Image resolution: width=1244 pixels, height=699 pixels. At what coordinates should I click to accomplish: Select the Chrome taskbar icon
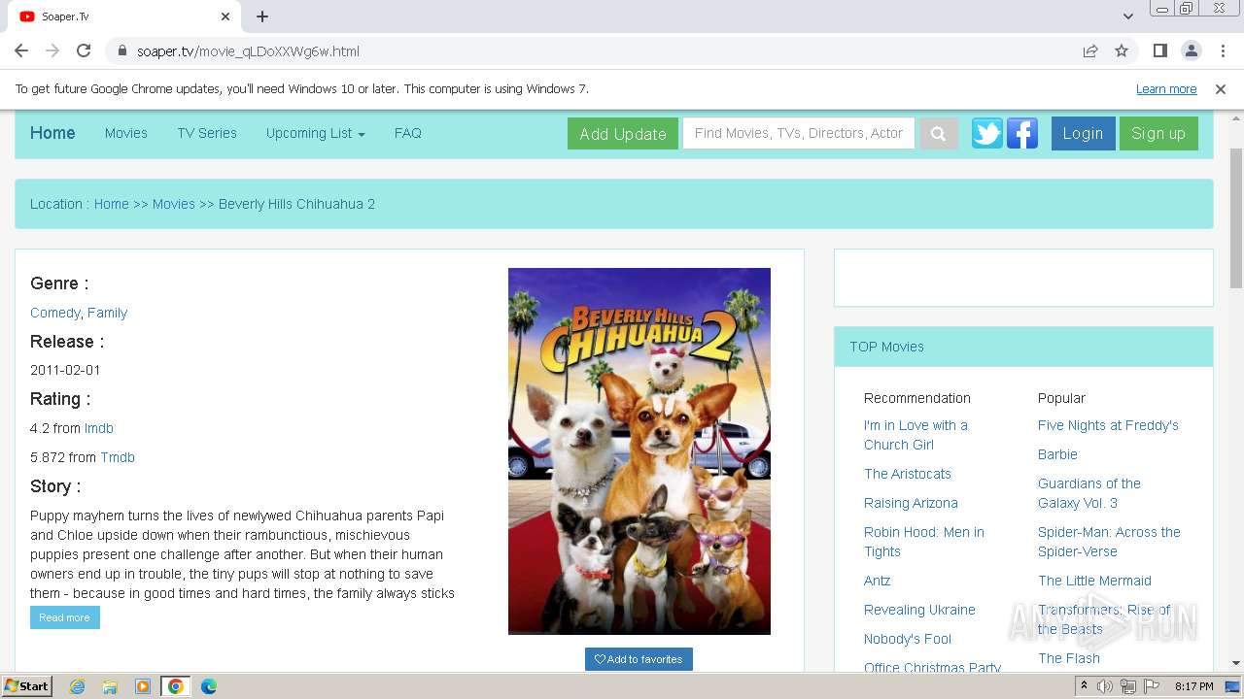tap(176, 686)
